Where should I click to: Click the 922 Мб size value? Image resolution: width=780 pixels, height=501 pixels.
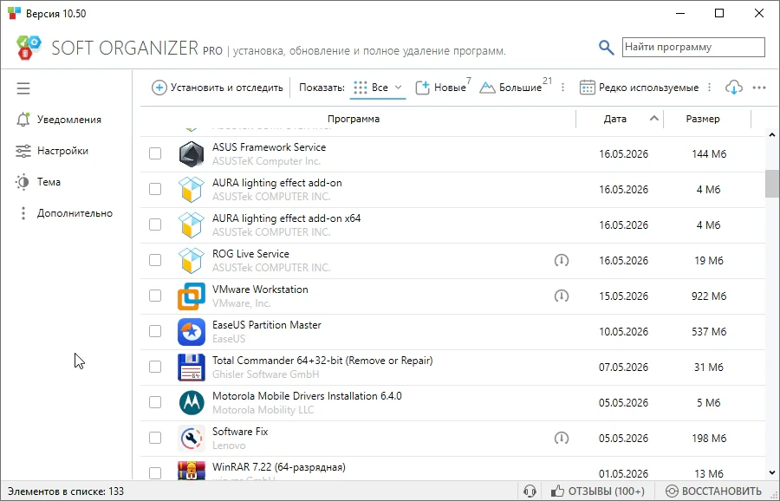coord(709,296)
